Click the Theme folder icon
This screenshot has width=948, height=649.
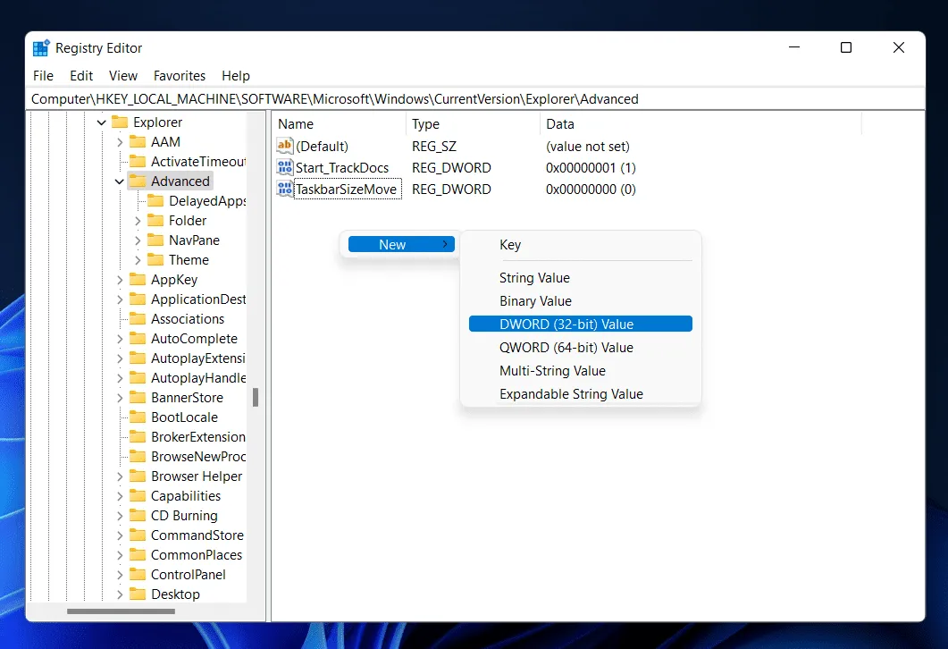pyautogui.click(x=155, y=259)
